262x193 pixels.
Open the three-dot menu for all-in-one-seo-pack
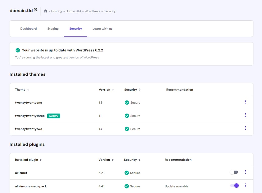tap(245, 185)
